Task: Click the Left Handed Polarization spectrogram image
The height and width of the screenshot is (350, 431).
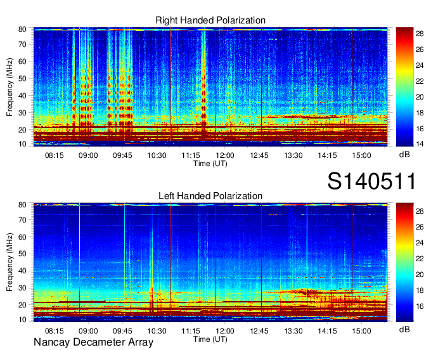Action: [210, 262]
